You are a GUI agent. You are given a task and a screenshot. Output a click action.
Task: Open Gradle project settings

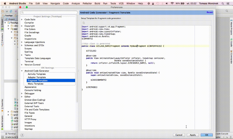28,36
